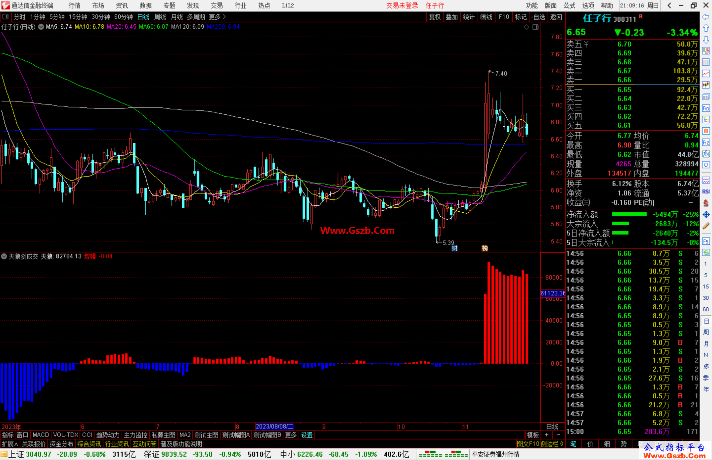Open the f(x) formula manager icon

coord(706,154)
